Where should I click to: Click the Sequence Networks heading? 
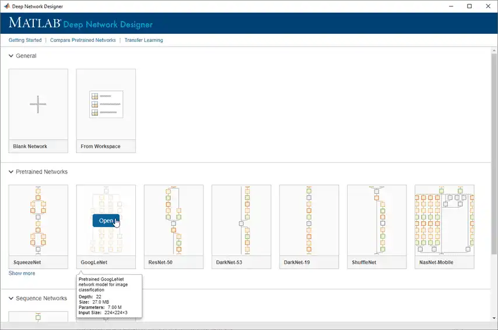click(41, 299)
